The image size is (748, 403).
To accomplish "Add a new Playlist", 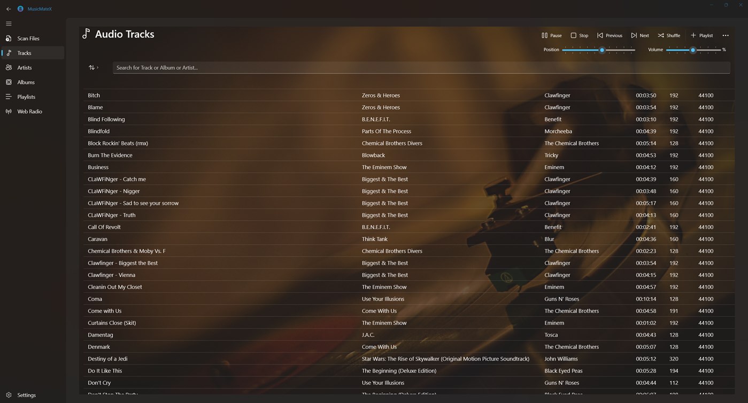I will tap(701, 35).
